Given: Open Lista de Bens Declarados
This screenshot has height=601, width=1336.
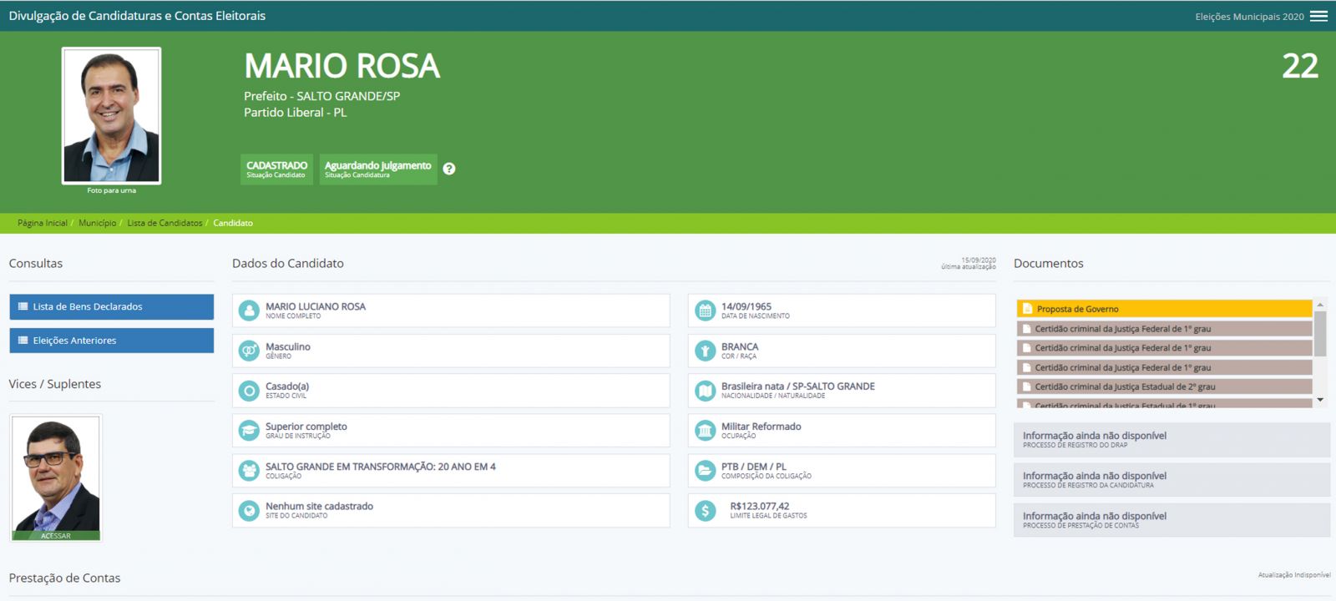Looking at the screenshot, I should [x=111, y=307].
